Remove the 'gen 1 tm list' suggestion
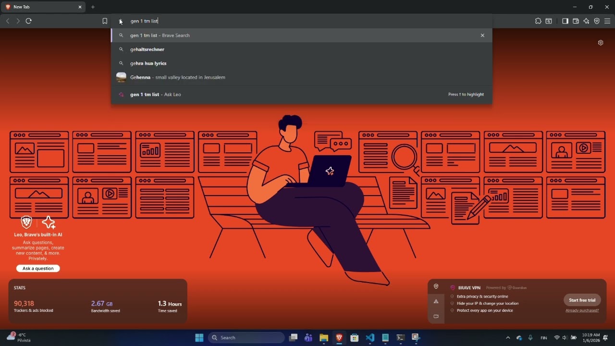 tap(482, 36)
